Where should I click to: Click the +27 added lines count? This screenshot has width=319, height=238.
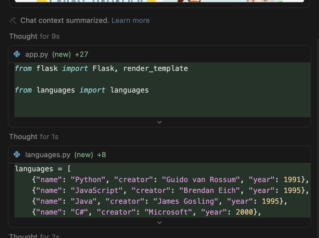81,54
